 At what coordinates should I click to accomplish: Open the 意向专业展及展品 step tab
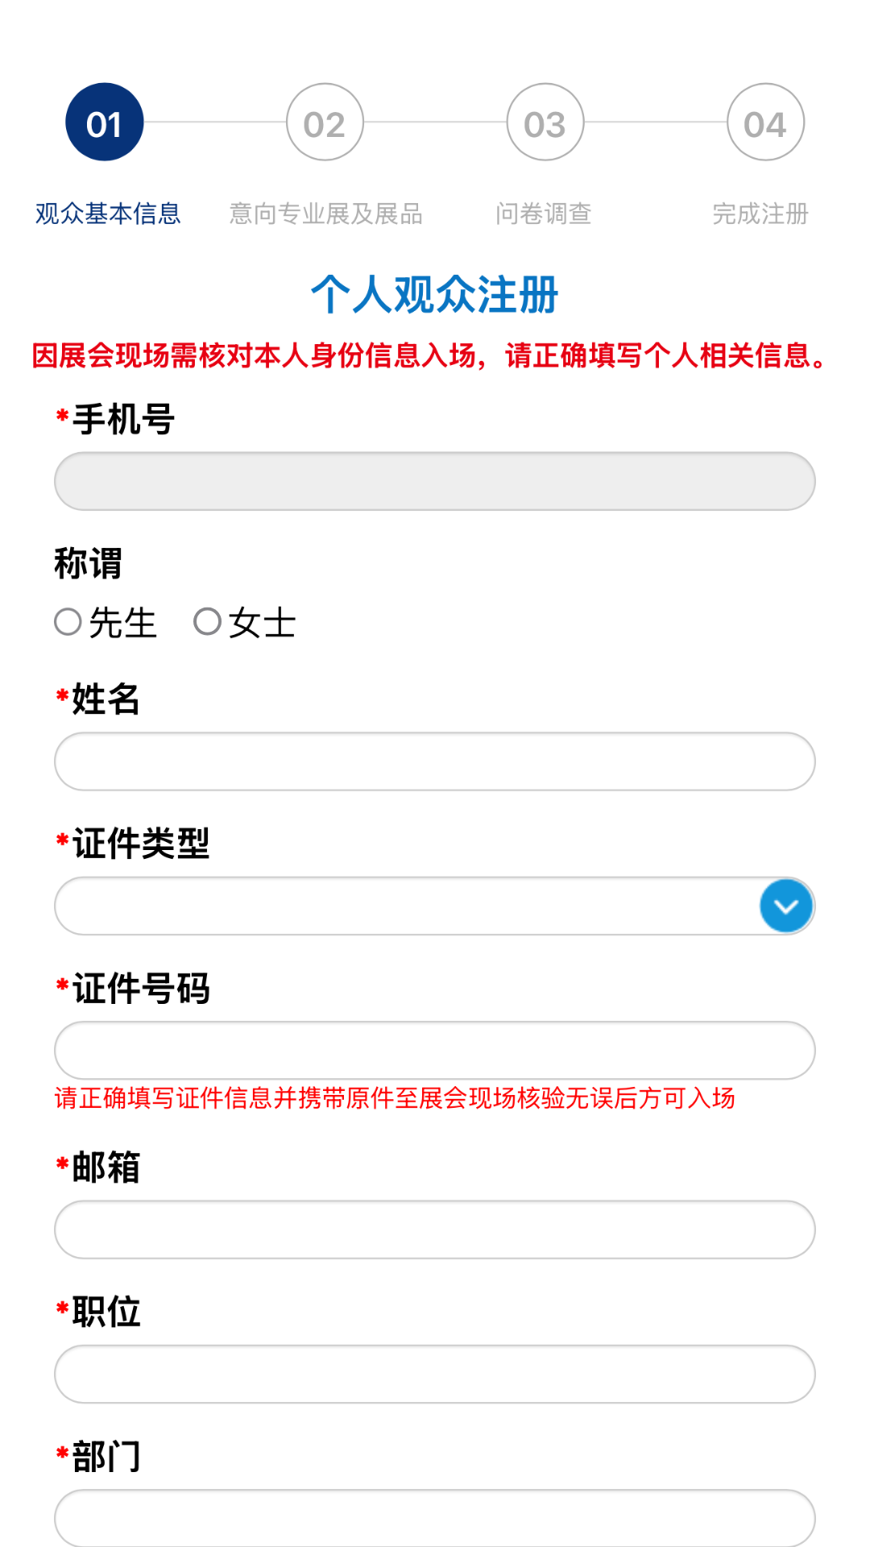[325, 214]
